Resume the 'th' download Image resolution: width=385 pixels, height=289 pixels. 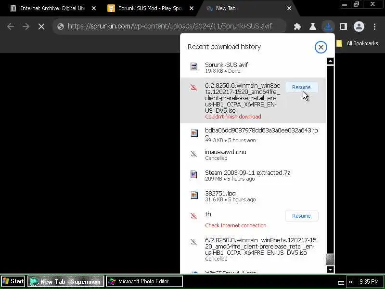(302, 216)
